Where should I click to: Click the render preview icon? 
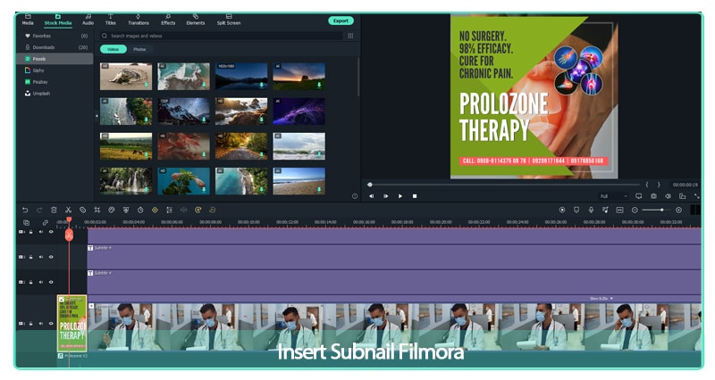click(x=562, y=210)
